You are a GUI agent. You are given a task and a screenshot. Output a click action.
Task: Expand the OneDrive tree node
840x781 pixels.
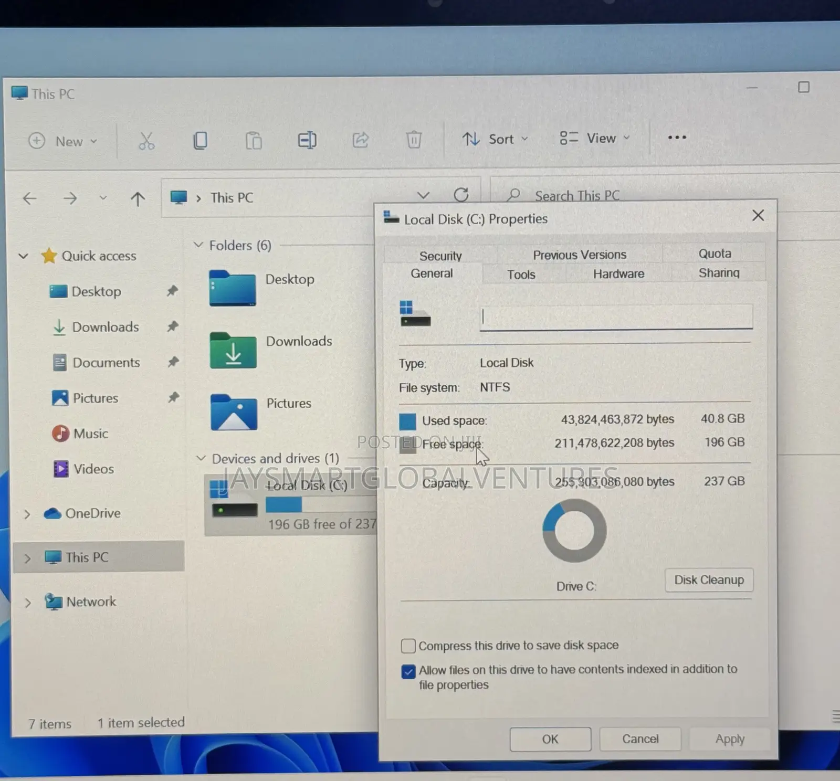click(27, 514)
